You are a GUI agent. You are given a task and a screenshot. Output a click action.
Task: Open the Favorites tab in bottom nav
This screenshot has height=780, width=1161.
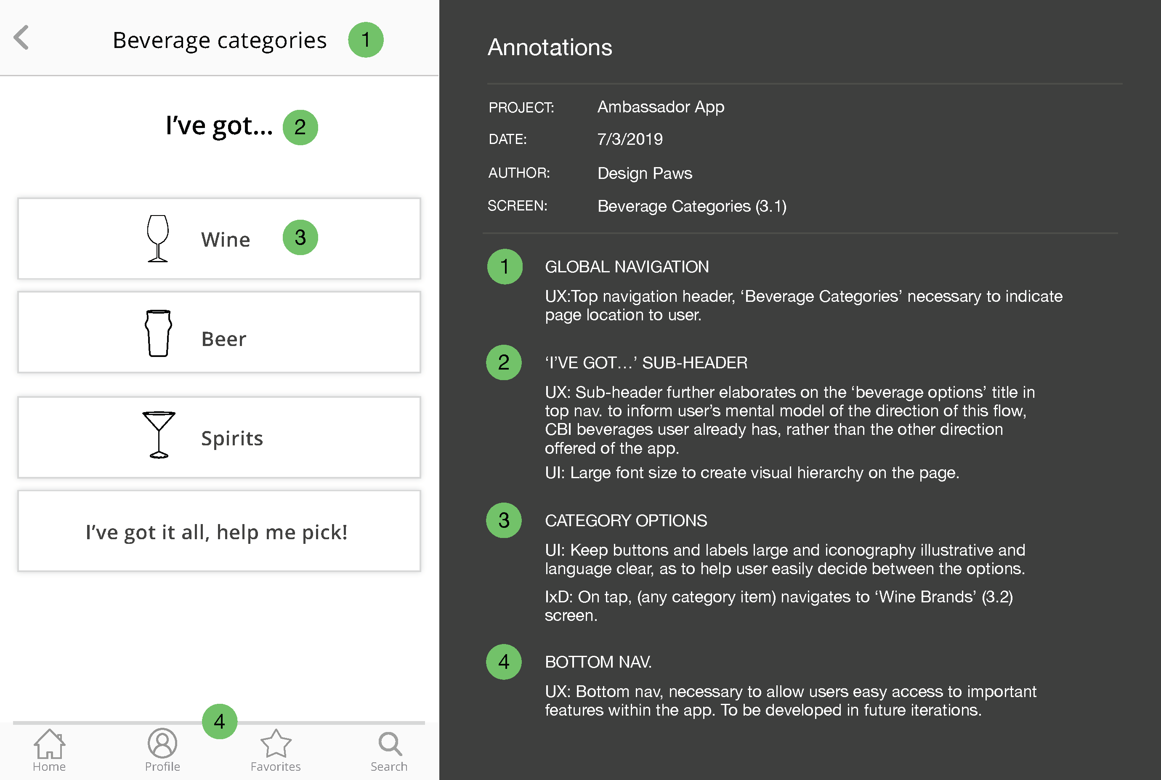276,750
